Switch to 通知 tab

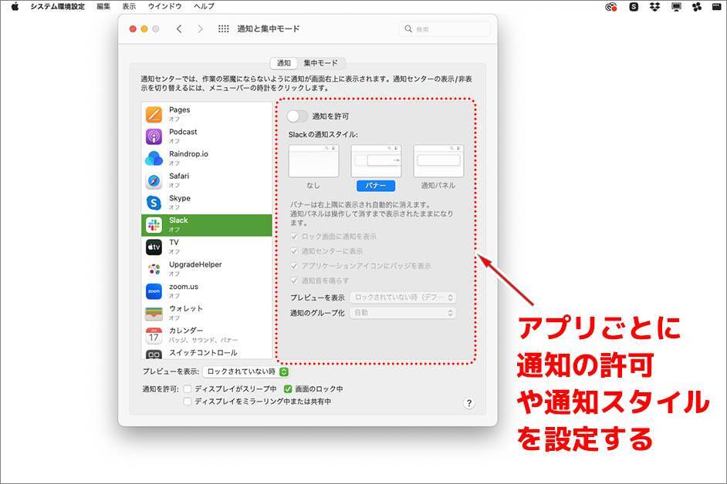284,63
